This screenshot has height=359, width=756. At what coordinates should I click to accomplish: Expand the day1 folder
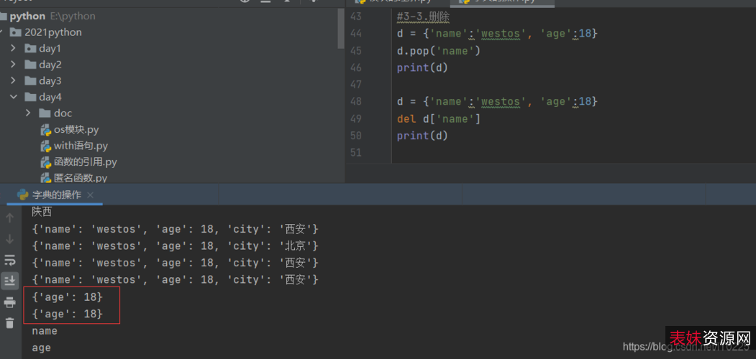[x=14, y=48]
